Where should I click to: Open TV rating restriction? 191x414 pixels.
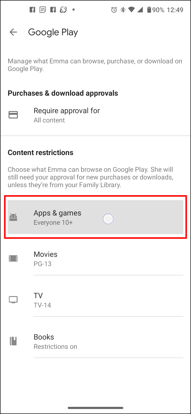pos(96,300)
